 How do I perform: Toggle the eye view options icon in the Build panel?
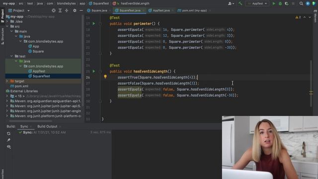click(x=9, y=147)
